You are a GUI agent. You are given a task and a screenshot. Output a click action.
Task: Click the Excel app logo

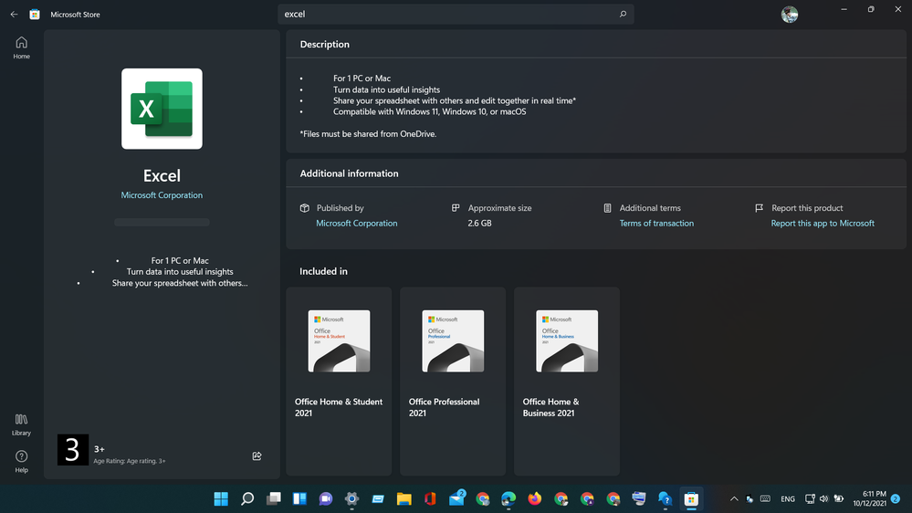162,109
